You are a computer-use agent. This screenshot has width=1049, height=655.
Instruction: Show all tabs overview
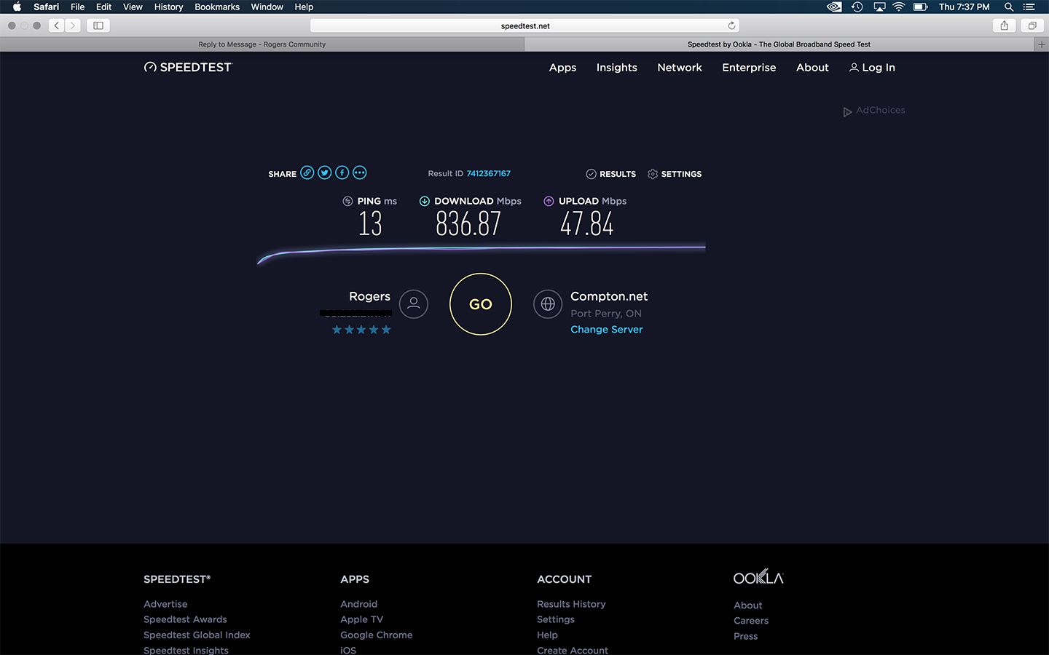click(x=1032, y=25)
